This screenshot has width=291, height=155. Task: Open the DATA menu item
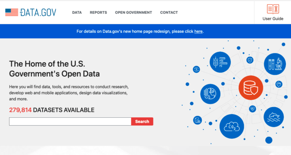77,12
